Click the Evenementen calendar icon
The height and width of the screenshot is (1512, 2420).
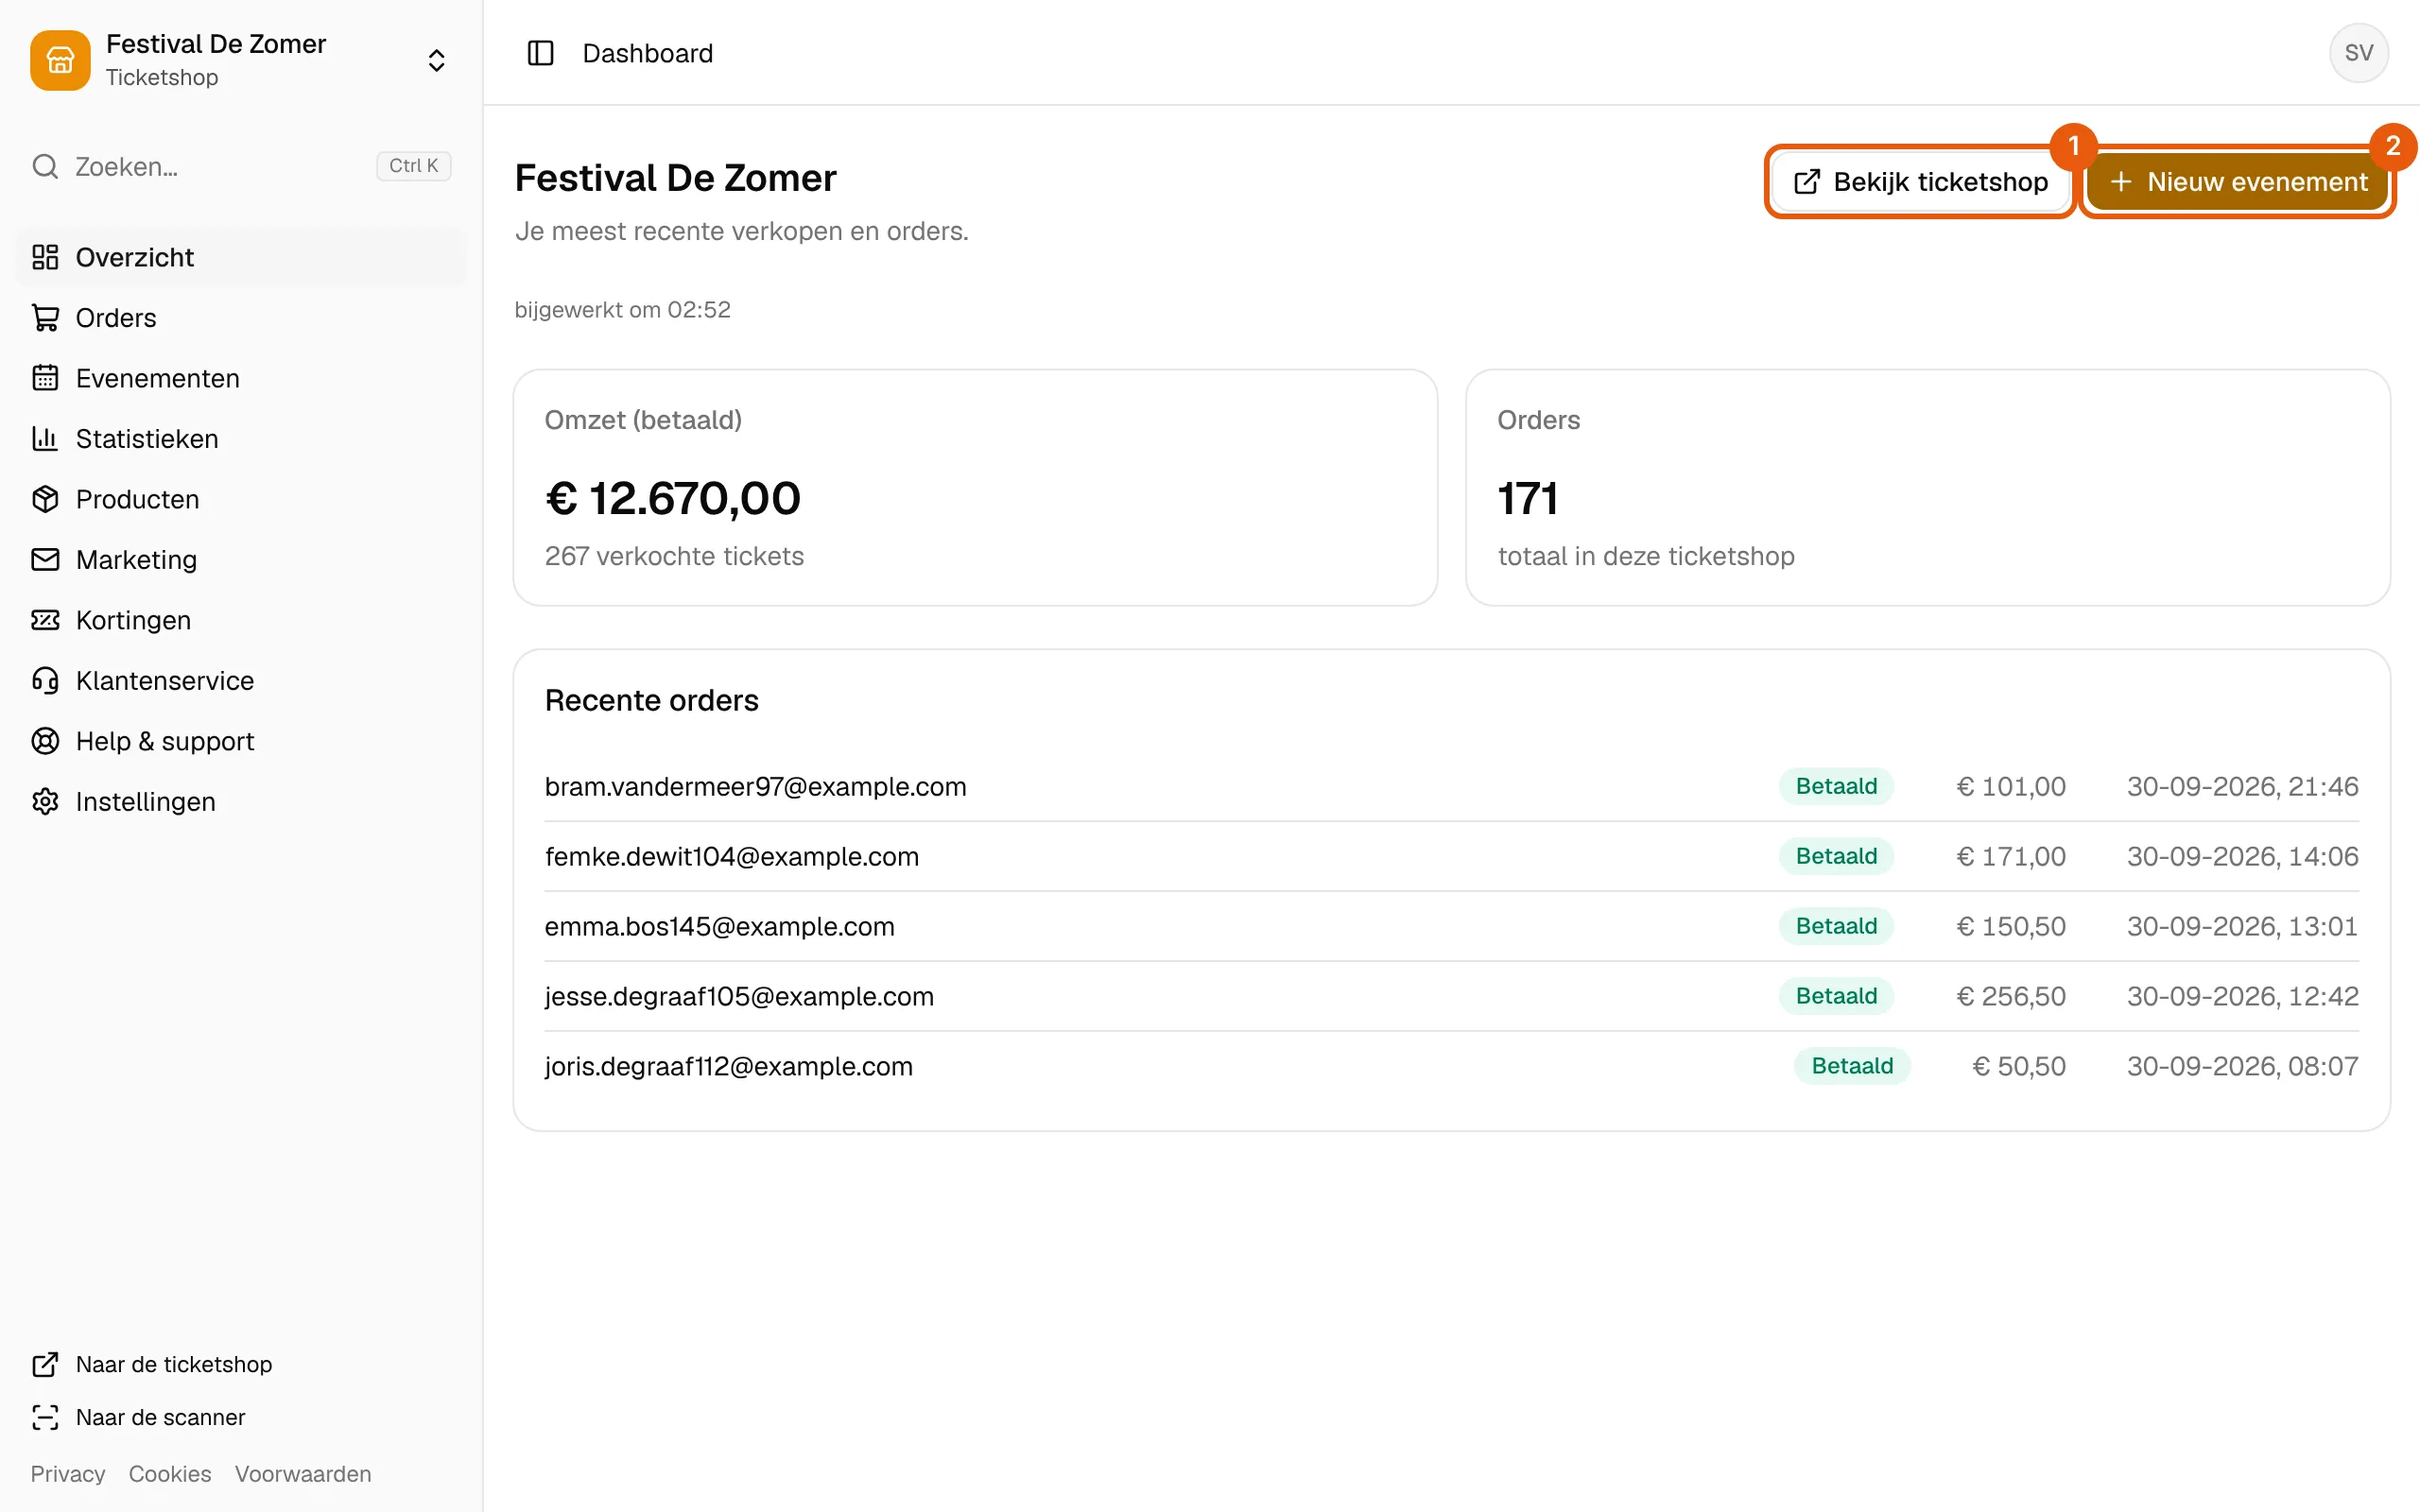pos(45,378)
